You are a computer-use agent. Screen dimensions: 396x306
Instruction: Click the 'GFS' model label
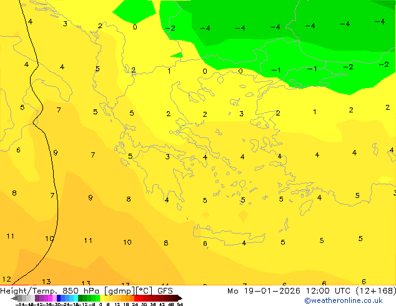[165, 291]
